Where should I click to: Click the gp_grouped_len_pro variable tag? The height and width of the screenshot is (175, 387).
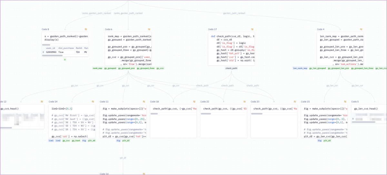click(339, 68)
